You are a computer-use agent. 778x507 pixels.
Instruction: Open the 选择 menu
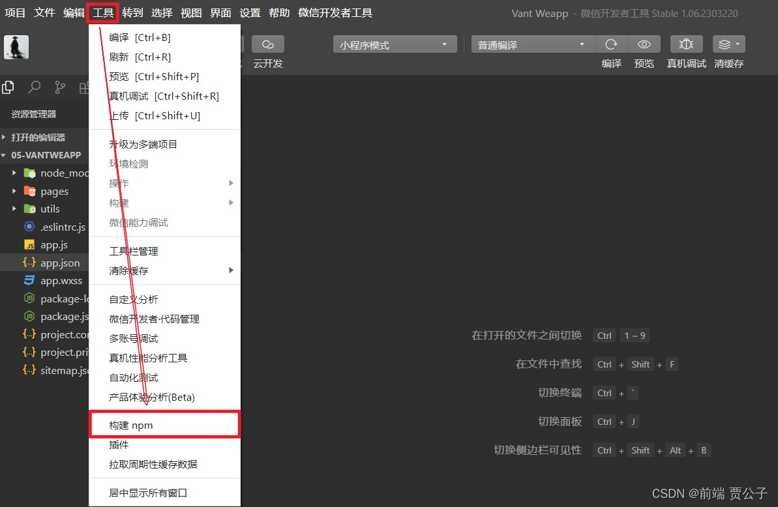(x=162, y=12)
